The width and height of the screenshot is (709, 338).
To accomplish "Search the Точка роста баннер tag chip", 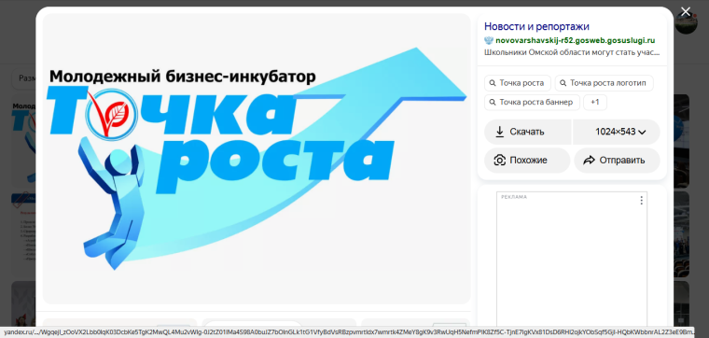I will pos(532,103).
